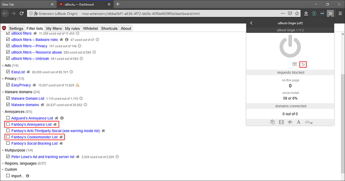Viewport: 345px width, 181px height.
Task: Open the uBlock logger icon in popup
Action: [295, 64]
